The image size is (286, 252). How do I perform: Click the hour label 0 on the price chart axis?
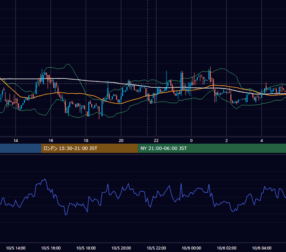191,141
